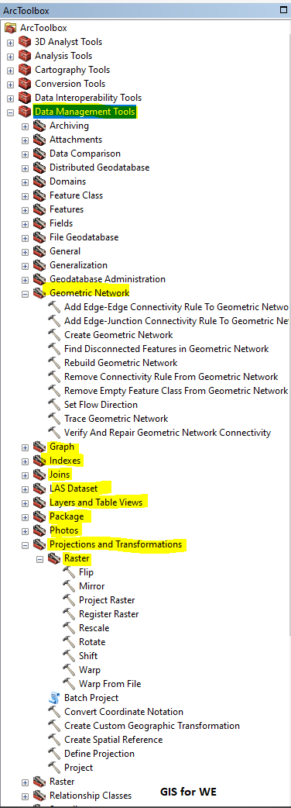The width and height of the screenshot is (291, 808).
Task: Open the Register Raster tool
Action: point(109,613)
